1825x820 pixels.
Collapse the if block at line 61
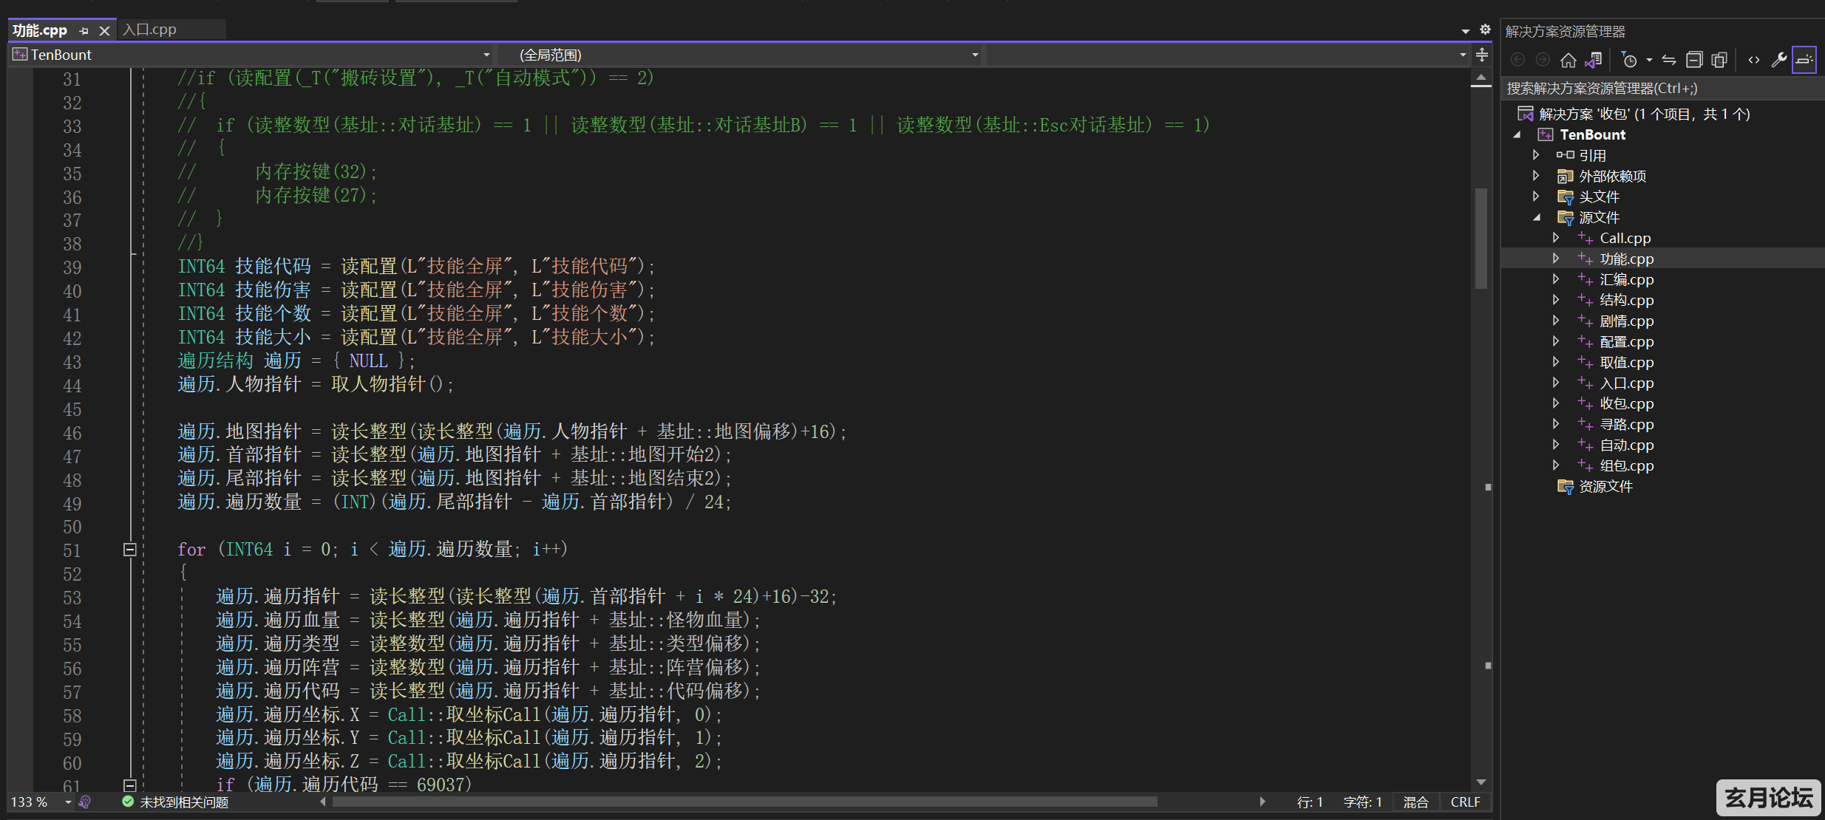coord(129,785)
